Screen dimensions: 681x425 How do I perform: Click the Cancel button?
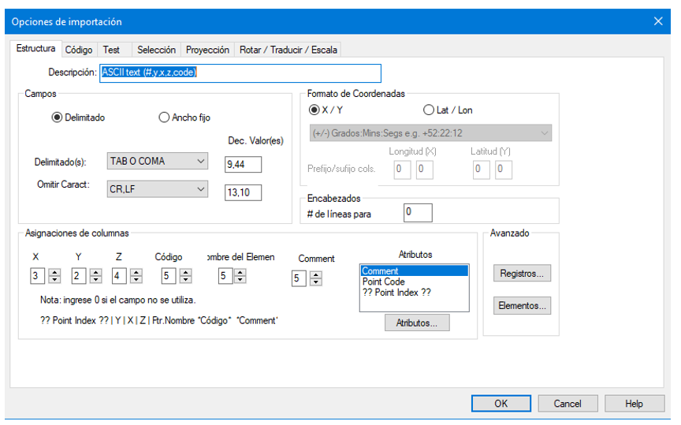[x=567, y=403]
